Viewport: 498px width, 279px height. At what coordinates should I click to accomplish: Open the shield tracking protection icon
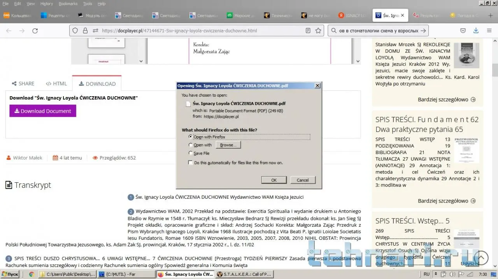point(75,31)
